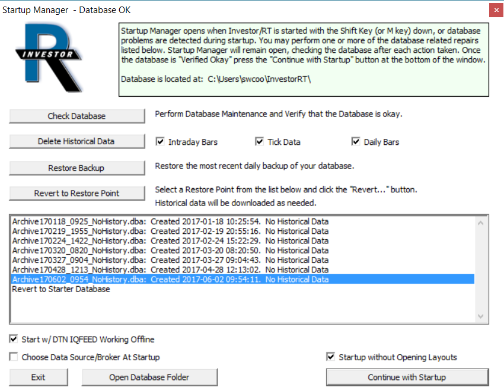
Task: Continue with Startup
Action: (x=407, y=377)
